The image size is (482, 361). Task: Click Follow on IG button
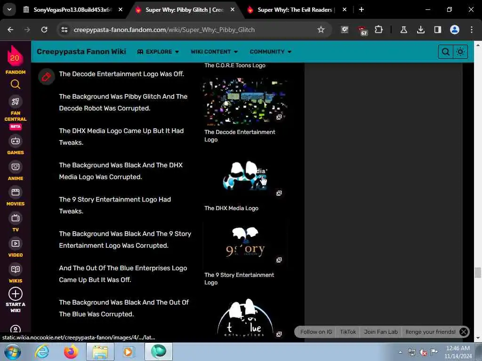coord(316,332)
